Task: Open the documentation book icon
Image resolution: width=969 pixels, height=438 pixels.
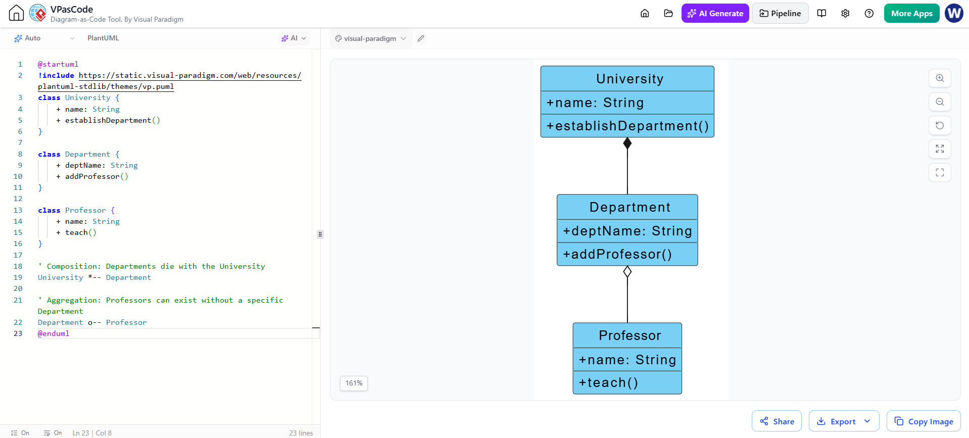Action: point(821,13)
